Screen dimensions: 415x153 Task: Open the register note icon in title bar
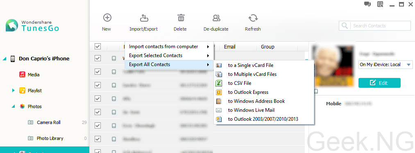(x=380, y=4)
